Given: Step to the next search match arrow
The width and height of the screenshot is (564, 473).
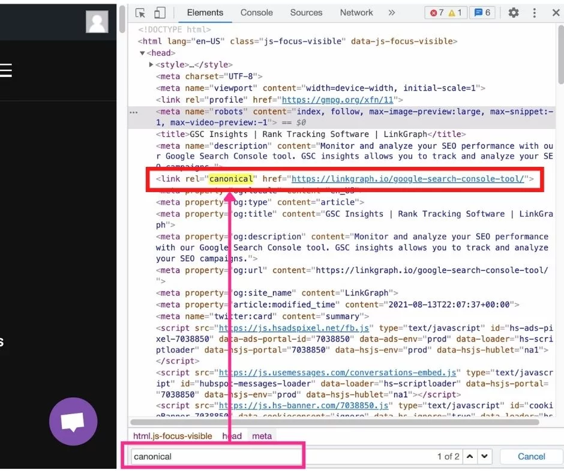Looking at the screenshot, I should click(x=485, y=456).
